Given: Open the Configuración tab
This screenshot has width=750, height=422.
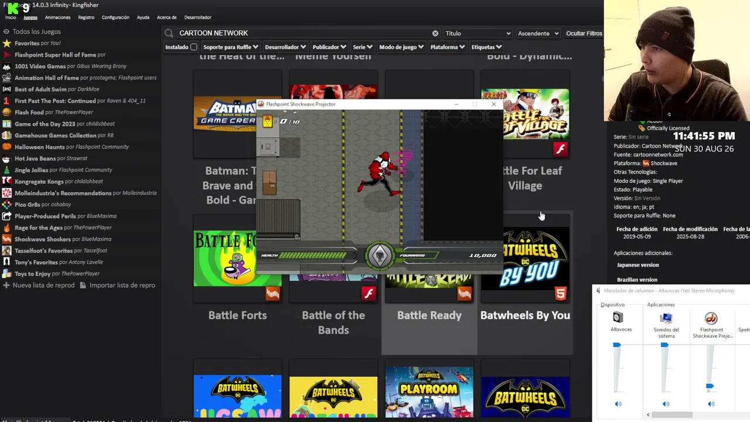Looking at the screenshot, I should (115, 18).
